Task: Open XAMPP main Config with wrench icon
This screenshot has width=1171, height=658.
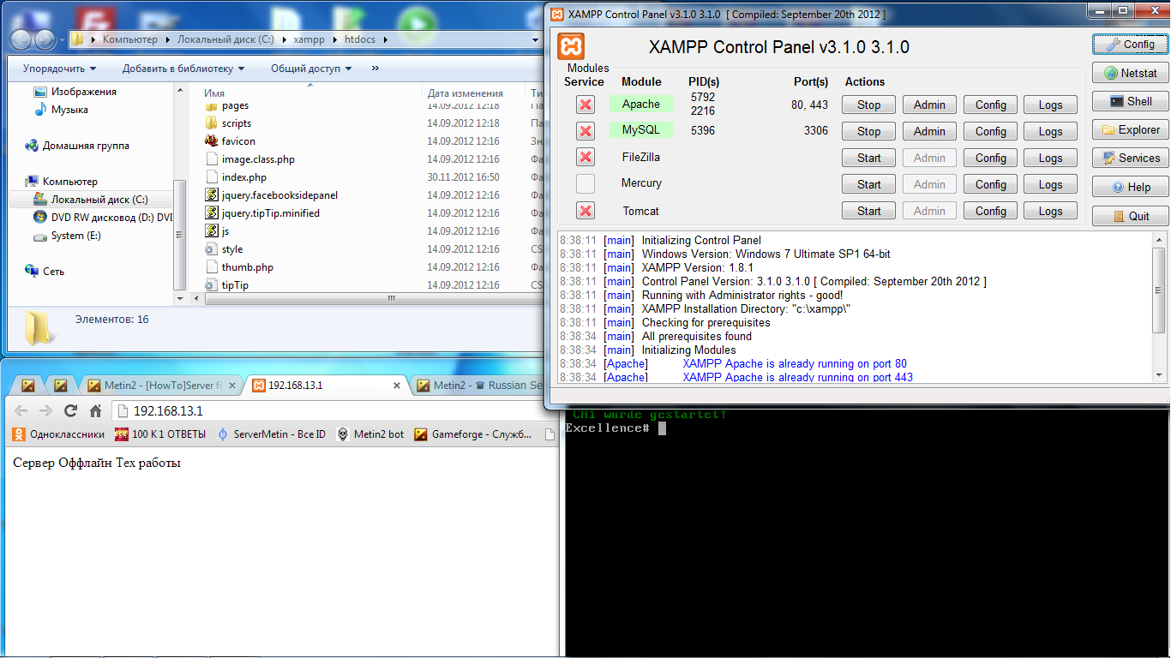Action: pyautogui.click(x=1130, y=44)
